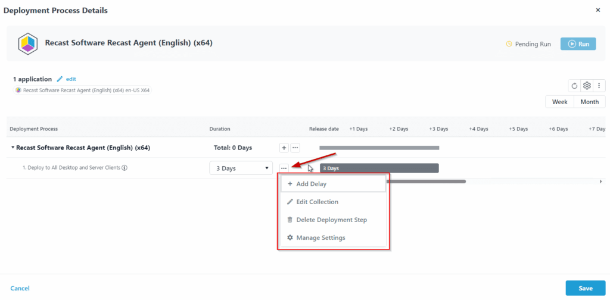
Task: Close the Deployment Process Details dialog
Action: pyautogui.click(x=598, y=10)
